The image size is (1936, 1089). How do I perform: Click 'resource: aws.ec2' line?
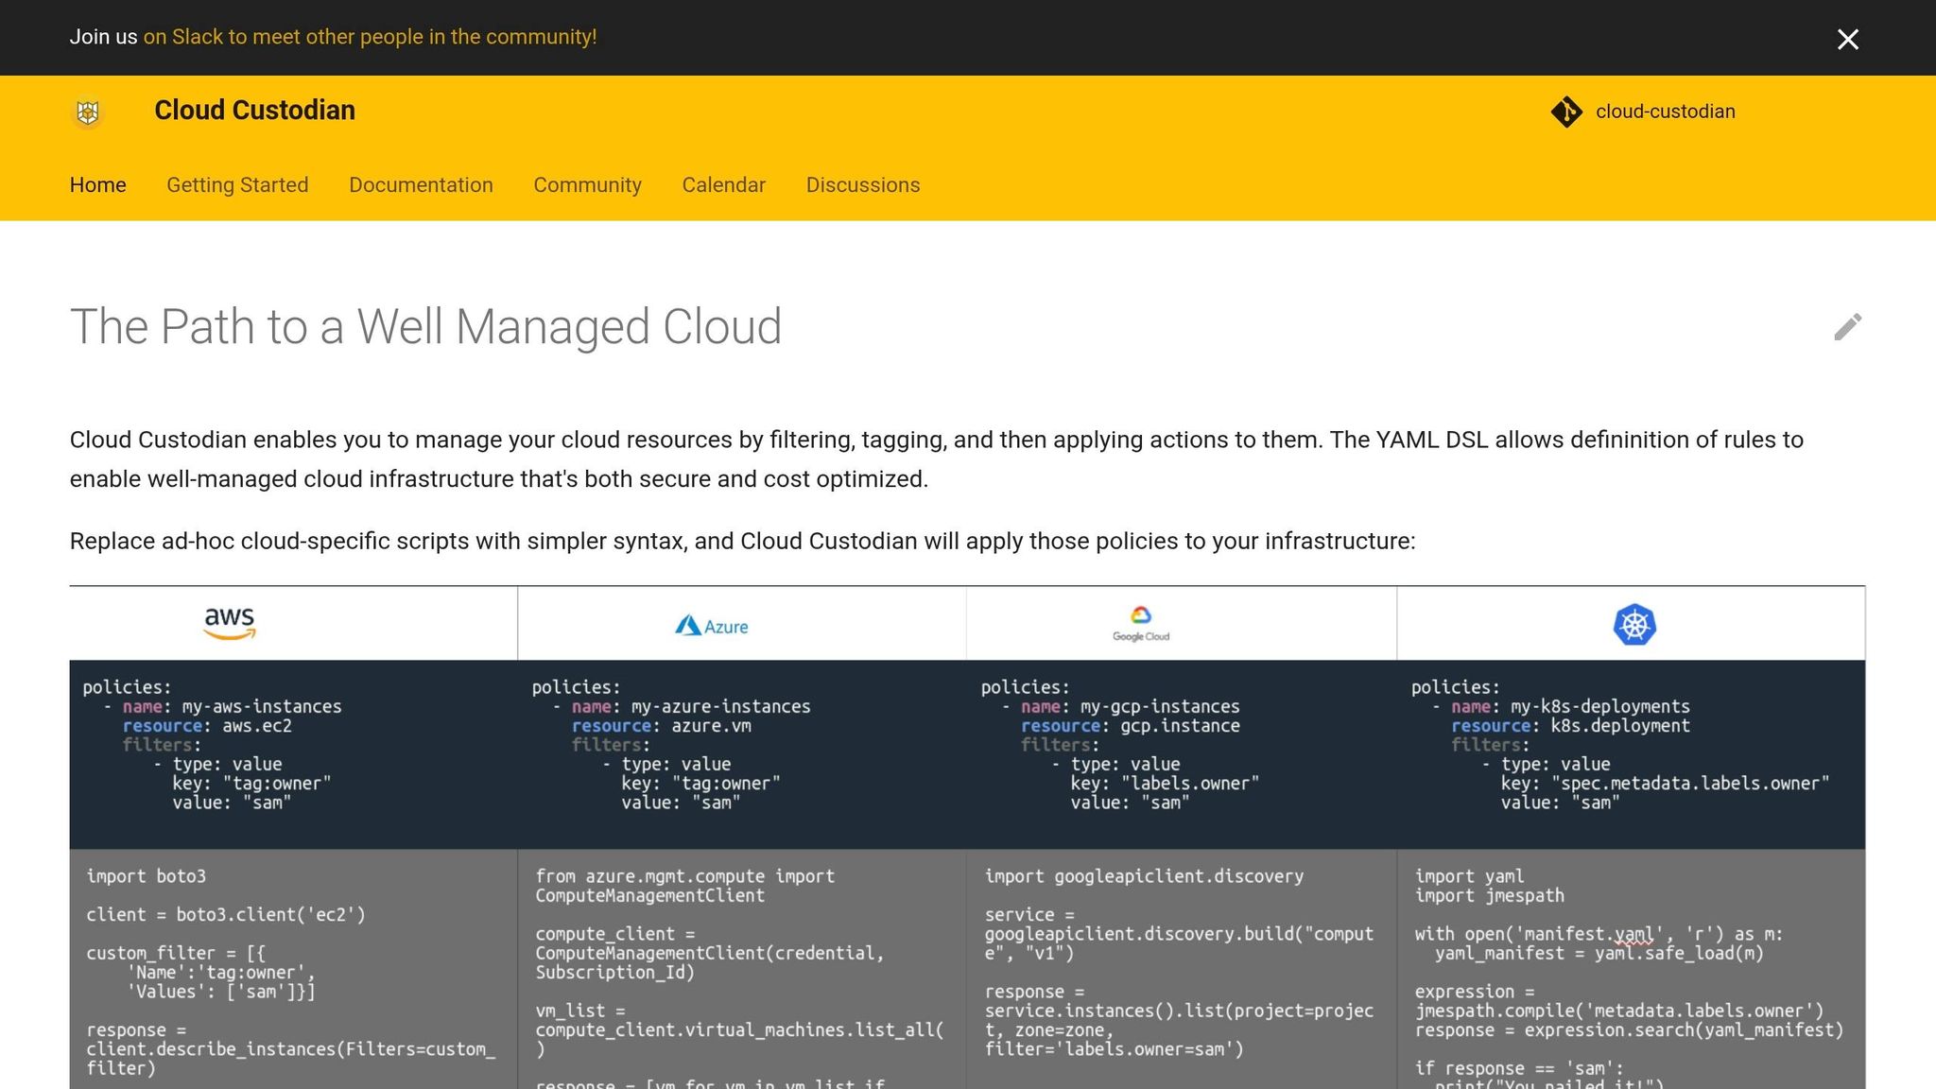tap(207, 726)
